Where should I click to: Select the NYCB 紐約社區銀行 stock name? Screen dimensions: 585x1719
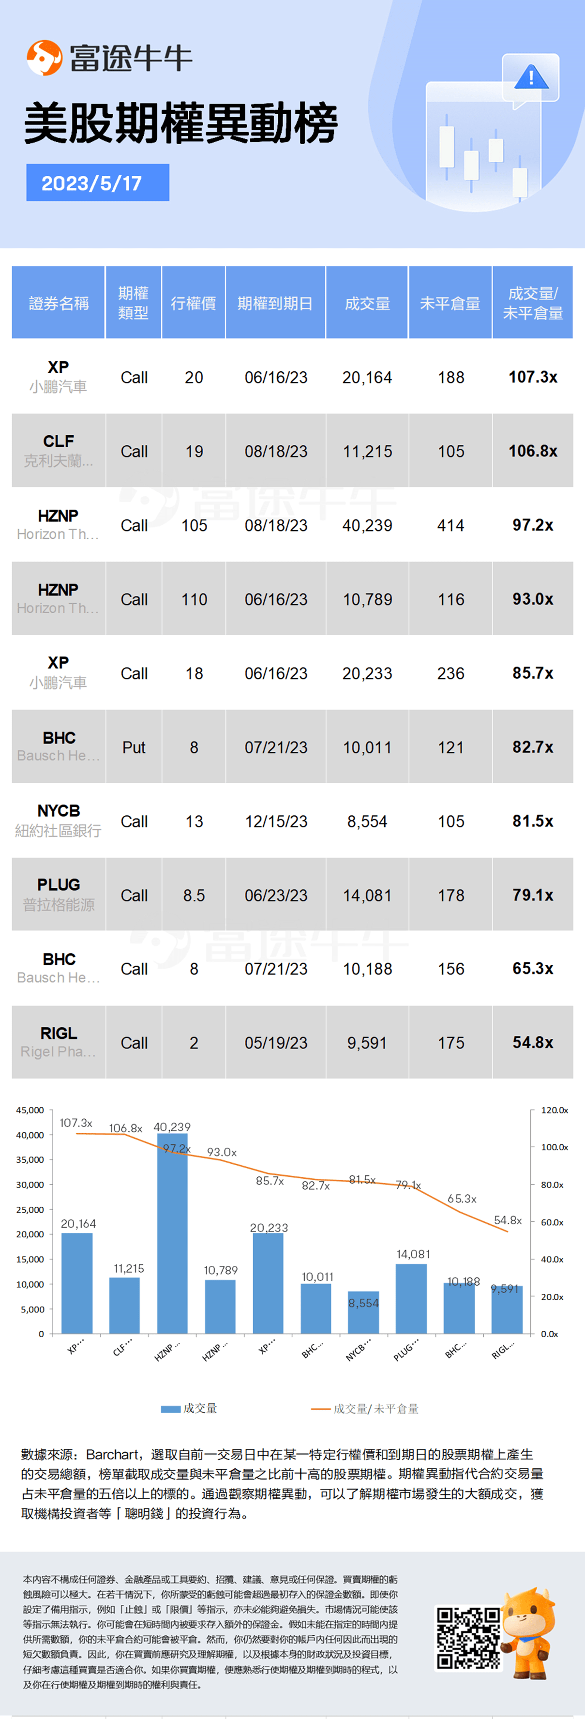59,820
